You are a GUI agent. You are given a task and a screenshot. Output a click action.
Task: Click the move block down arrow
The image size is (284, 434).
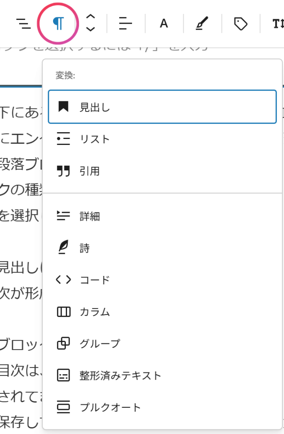coord(90,29)
